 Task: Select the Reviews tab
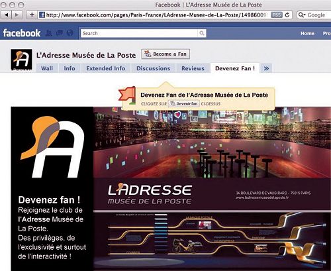point(193,68)
